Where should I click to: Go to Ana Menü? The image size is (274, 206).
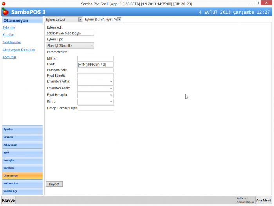pyautogui.click(x=263, y=200)
